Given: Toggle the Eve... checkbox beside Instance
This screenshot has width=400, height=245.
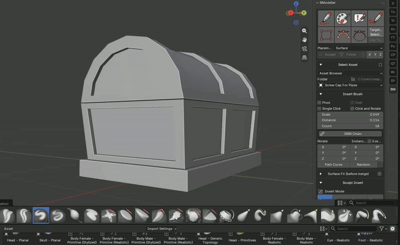Looking at the screenshot, I should pyautogui.click(x=369, y=141).
